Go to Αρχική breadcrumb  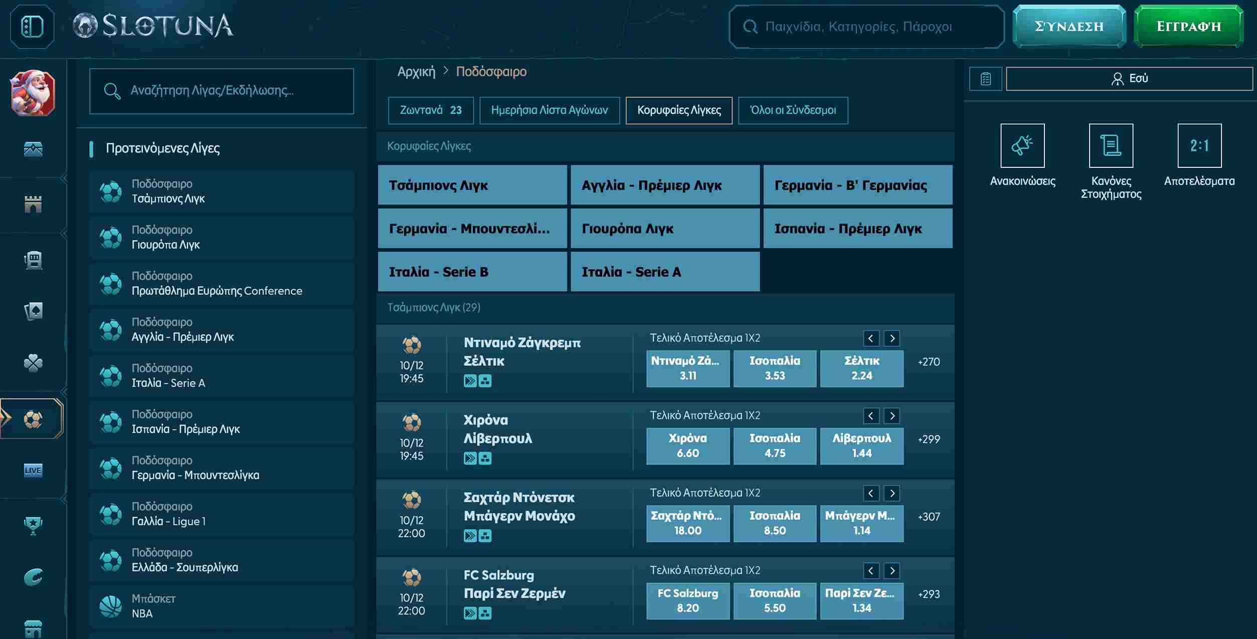pos(416,72)
